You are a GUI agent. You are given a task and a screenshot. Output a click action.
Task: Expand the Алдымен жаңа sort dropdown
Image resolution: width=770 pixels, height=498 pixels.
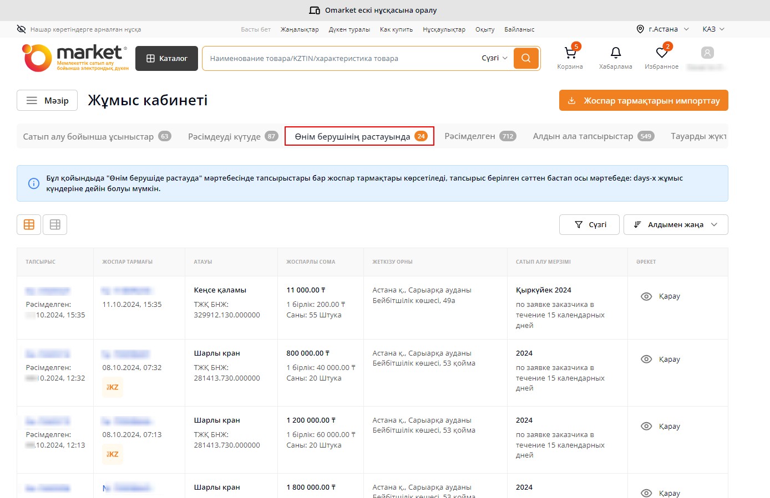click(675, 224)
